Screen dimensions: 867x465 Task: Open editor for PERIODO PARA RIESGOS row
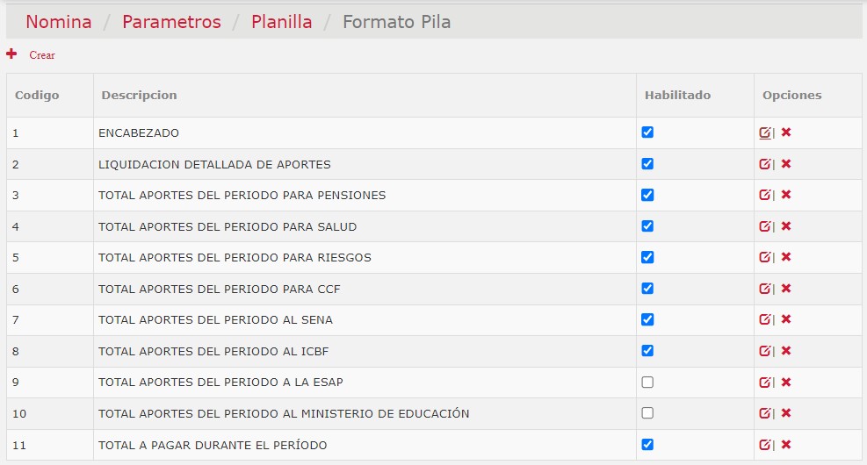coord(765,257)
